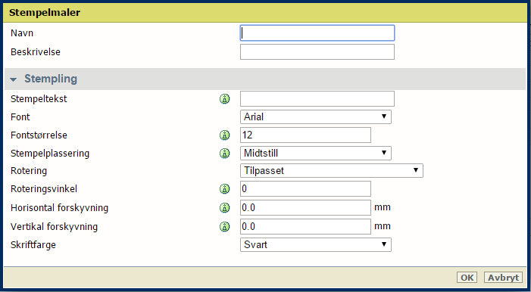
Task: Click the info icon beside Fontstørrelse
Action: click(x=224, y=135)
